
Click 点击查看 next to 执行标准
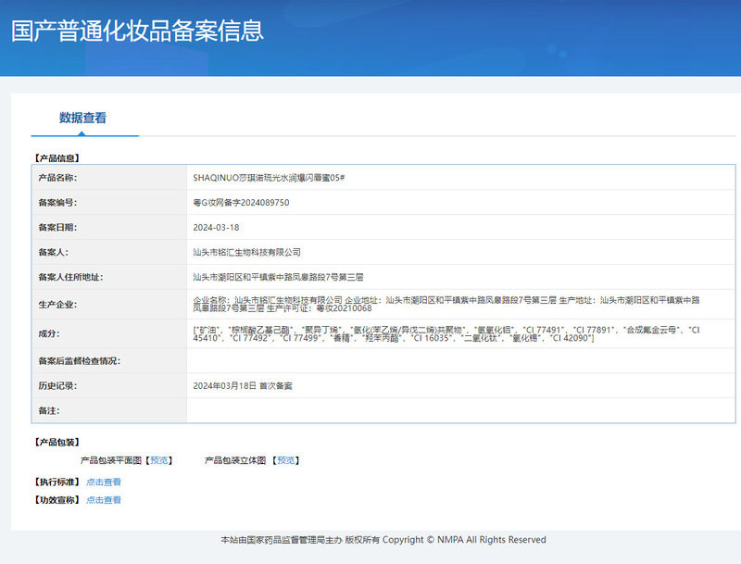(104, 482)
